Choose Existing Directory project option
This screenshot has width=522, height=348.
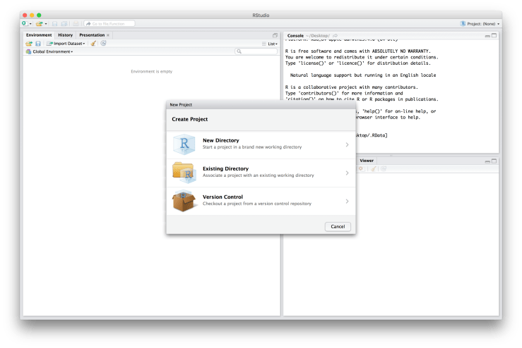pyautogui.click(x=261, y=173)
